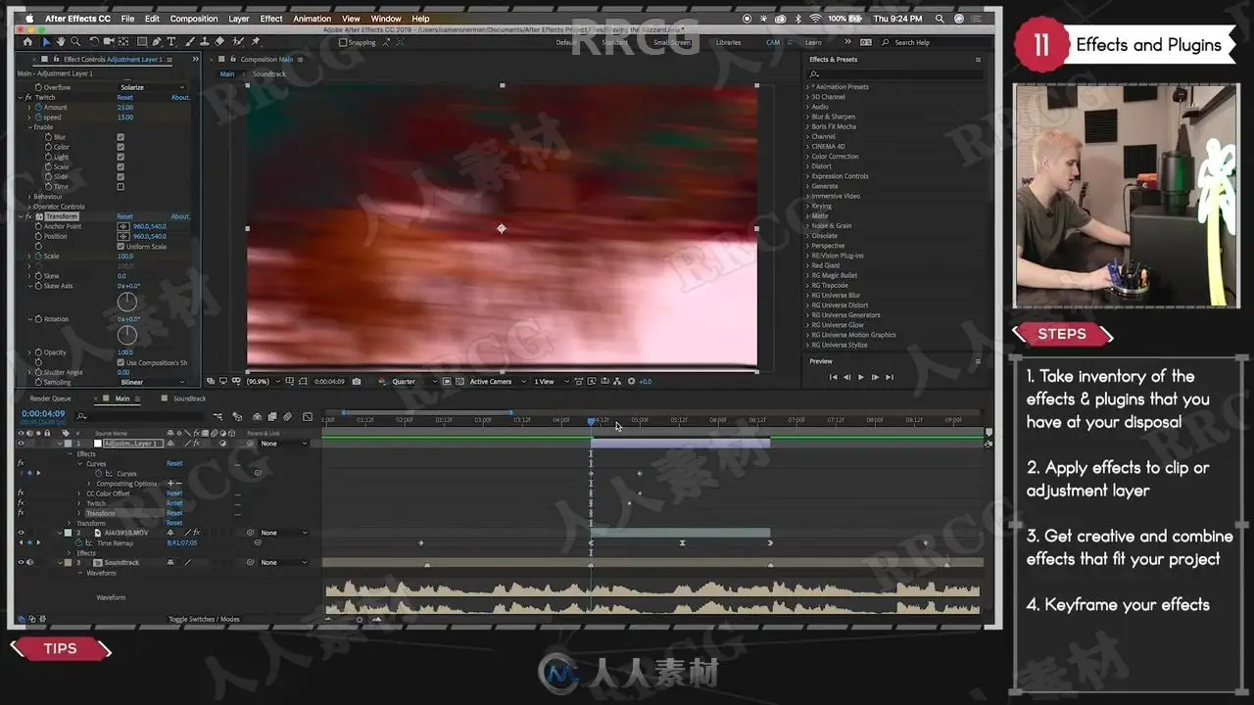Hide the AI4i3930.MOV layer eye icon

click(x=21, y=533)
